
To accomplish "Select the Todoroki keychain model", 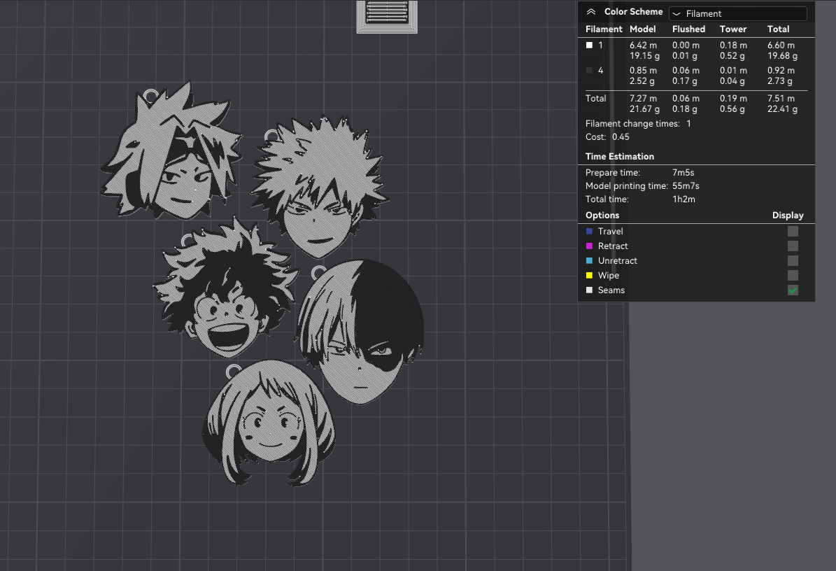I will pos(360,333).
